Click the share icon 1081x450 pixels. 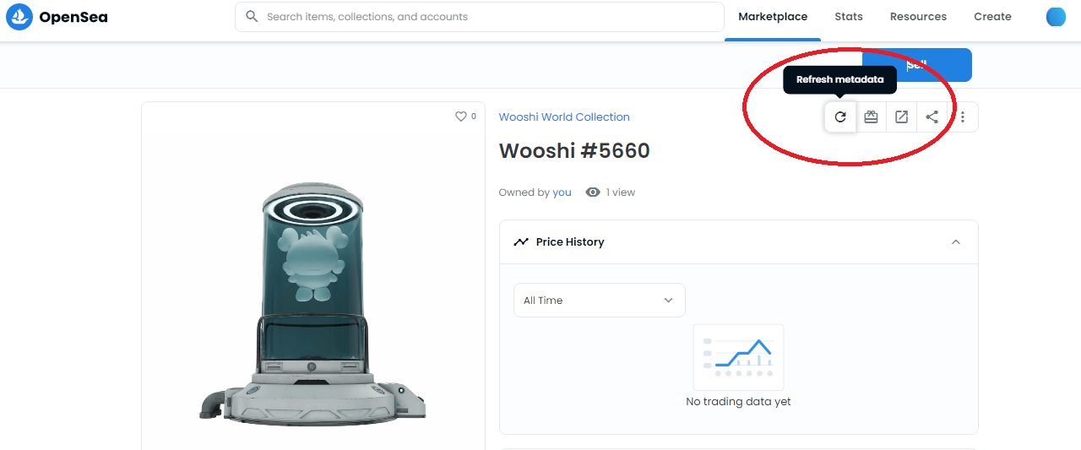point(932,117)
